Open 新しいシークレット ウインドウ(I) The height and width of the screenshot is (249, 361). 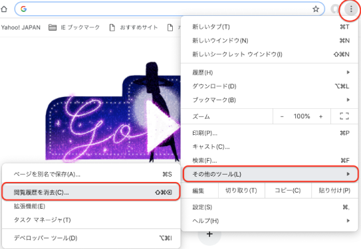point(269,54)
